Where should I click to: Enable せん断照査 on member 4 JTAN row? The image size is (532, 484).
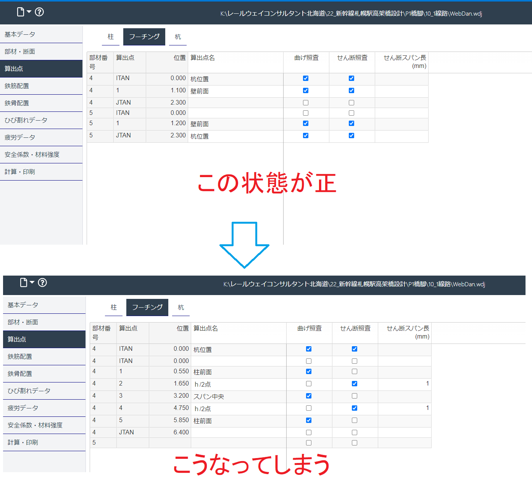351,102
